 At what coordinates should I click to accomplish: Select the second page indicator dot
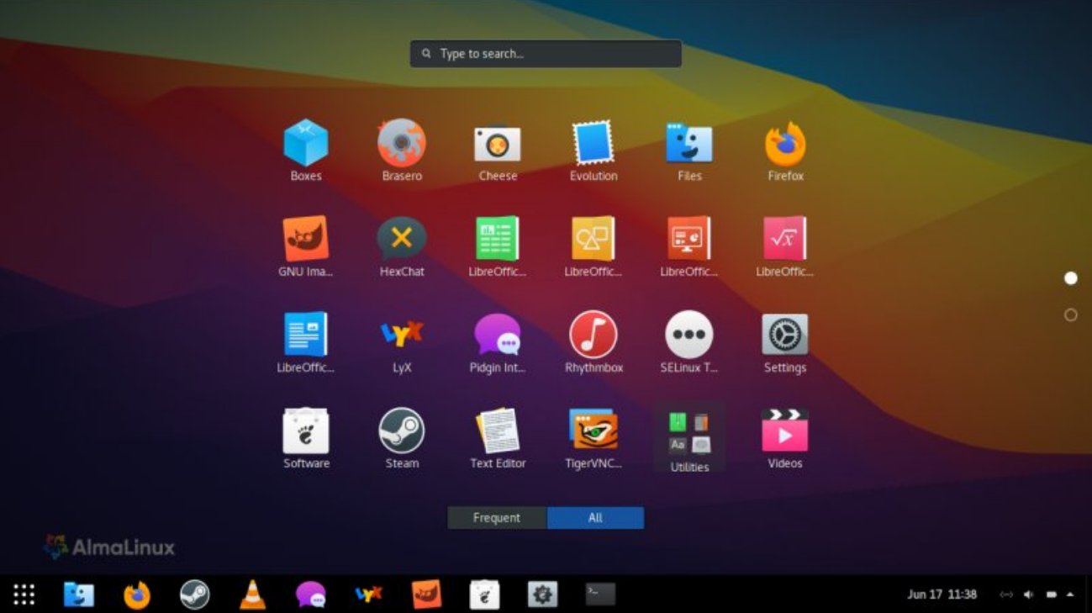pyautogui.click(x=1070, y=314)
